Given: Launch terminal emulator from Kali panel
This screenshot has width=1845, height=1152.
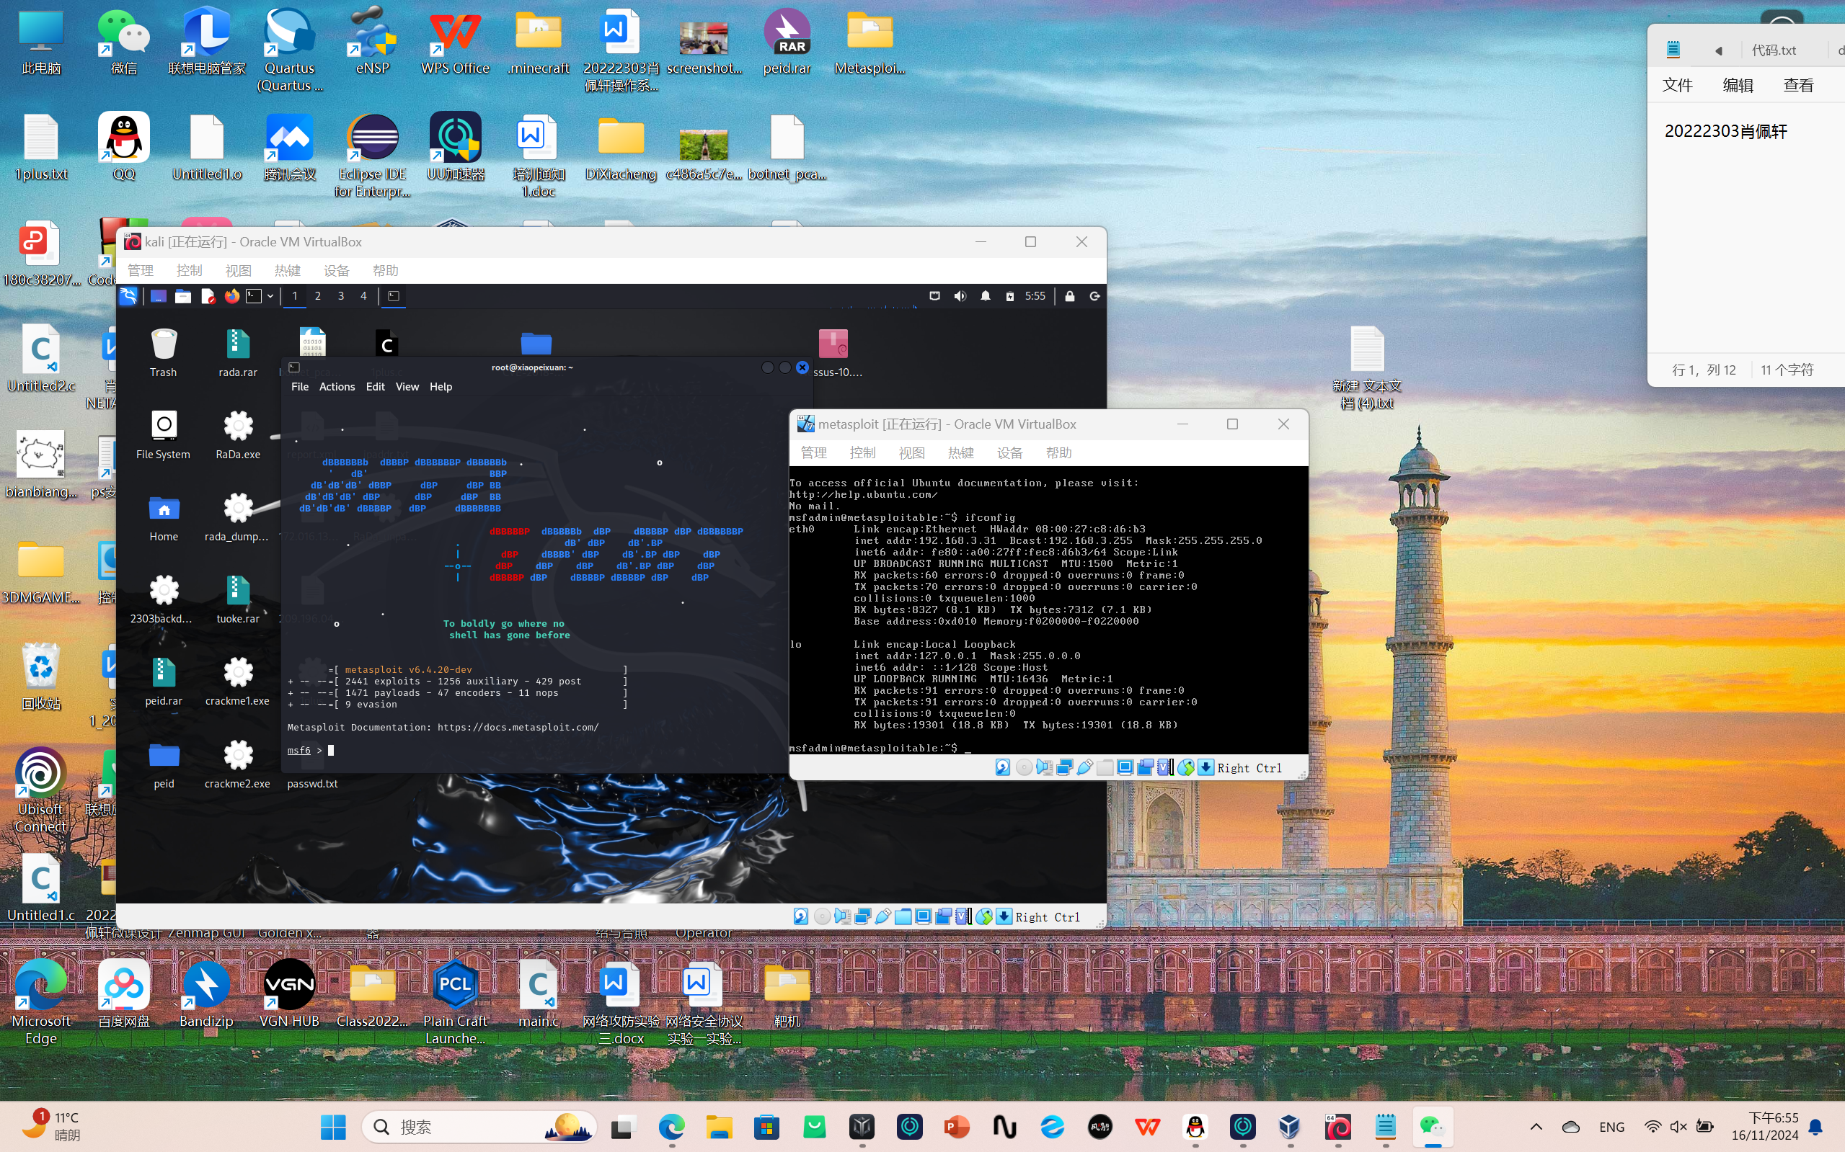Looking at the screenshot, I should [254, 296].
